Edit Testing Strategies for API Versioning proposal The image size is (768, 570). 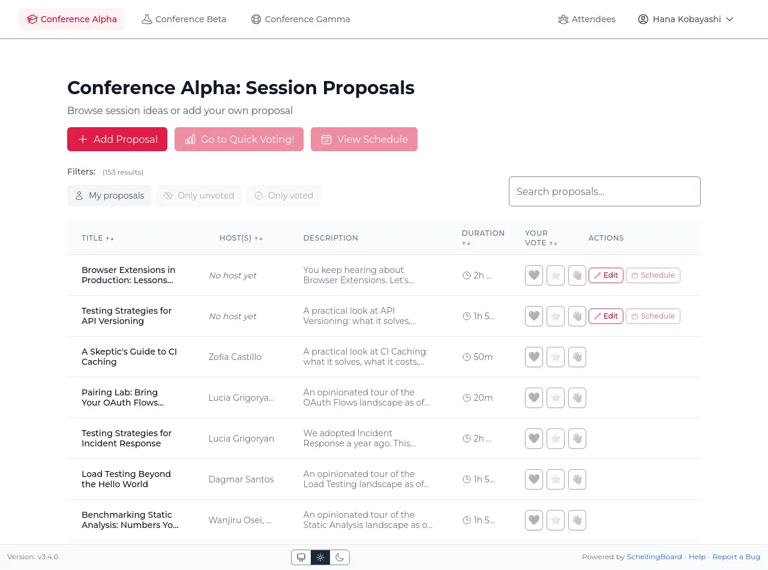pyautogui.click(x=606, y=316)
